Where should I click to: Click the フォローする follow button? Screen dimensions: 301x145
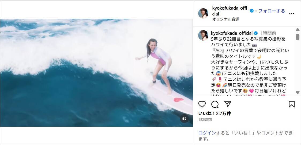[272, 11]
